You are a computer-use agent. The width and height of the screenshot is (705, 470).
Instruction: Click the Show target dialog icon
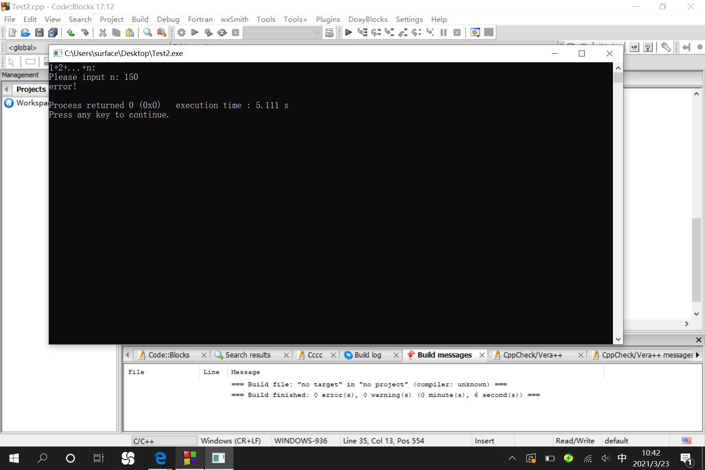[329, 33]
